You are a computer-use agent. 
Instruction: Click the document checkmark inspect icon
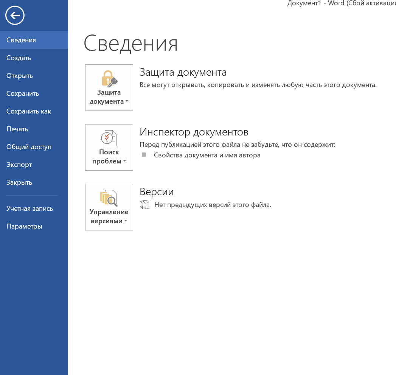(x=109, y=138)
